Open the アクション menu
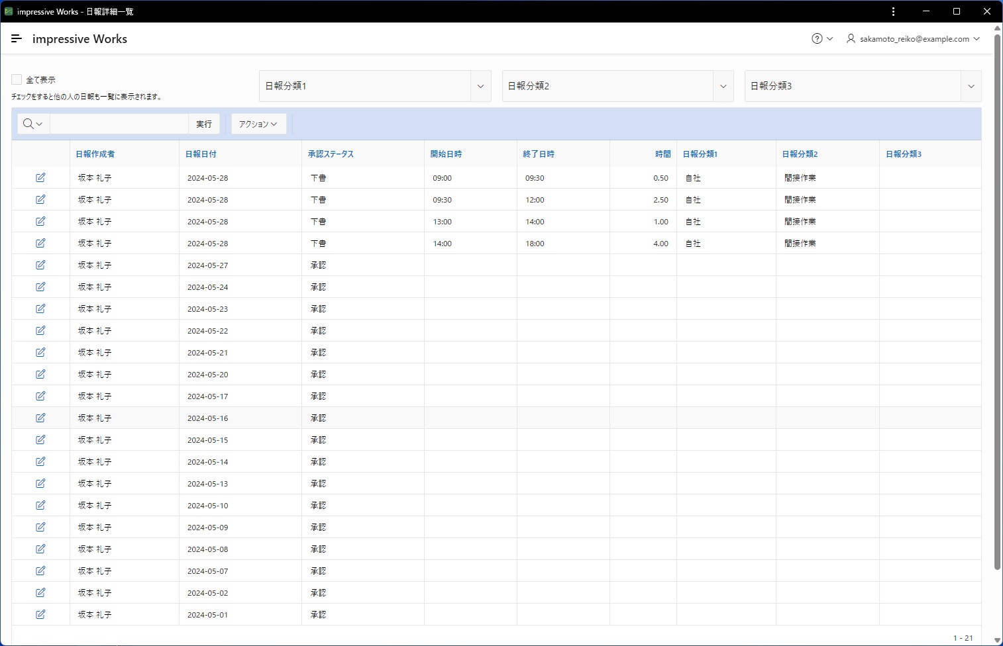This screenshot has height=646, width=1003. 258,124
